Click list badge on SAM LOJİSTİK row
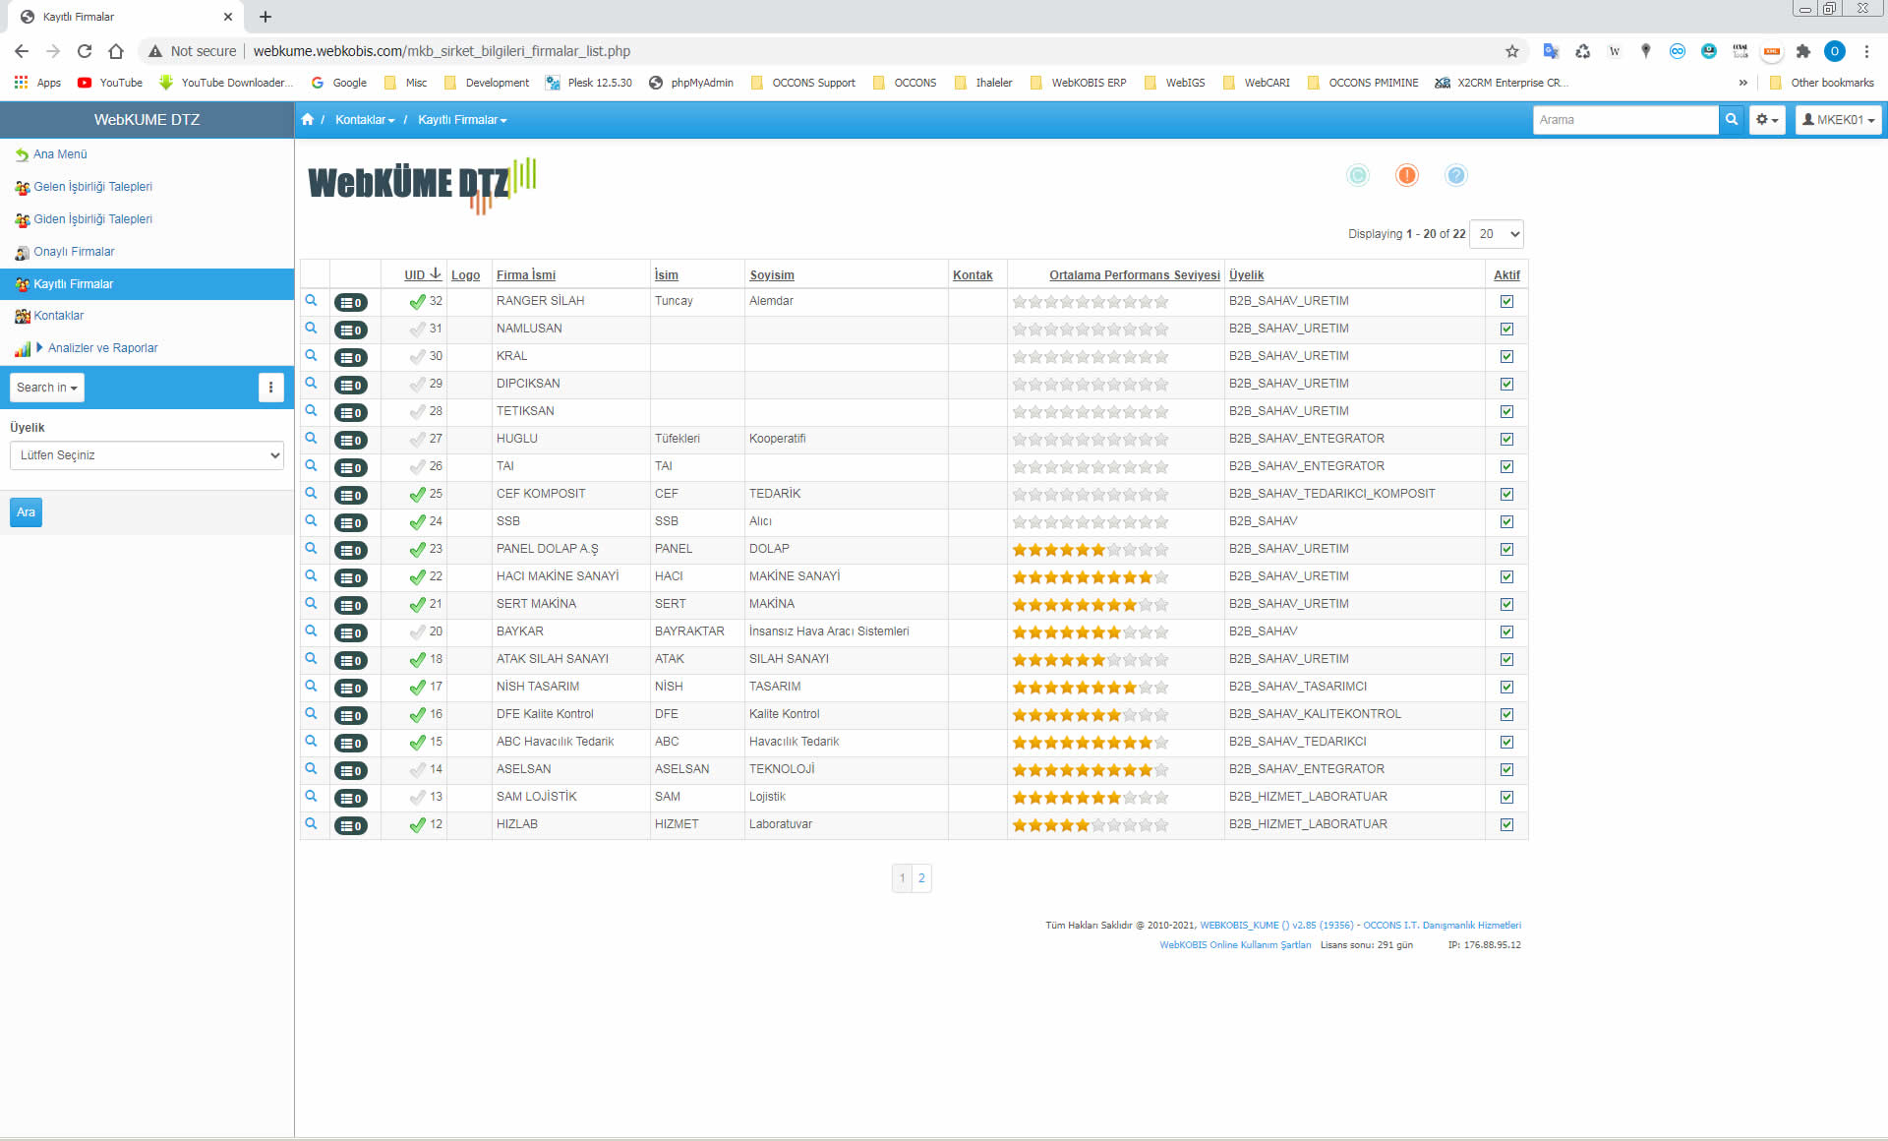This screenshot has height=1141, width=1888. [350, 798]
